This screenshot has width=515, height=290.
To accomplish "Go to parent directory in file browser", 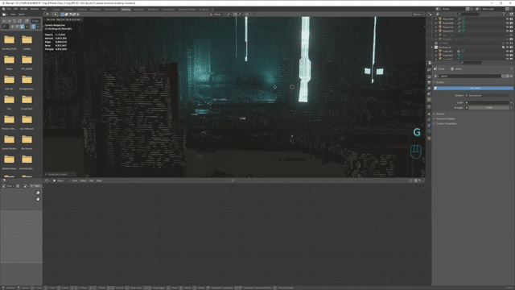I will coord(14,21).
